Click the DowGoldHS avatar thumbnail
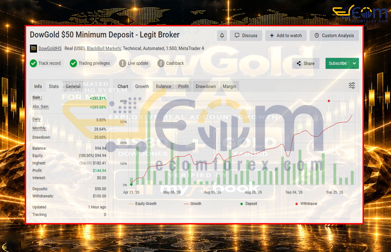This screenshot has height=252, width=391. pyautogui.click(x=33, y=48)
